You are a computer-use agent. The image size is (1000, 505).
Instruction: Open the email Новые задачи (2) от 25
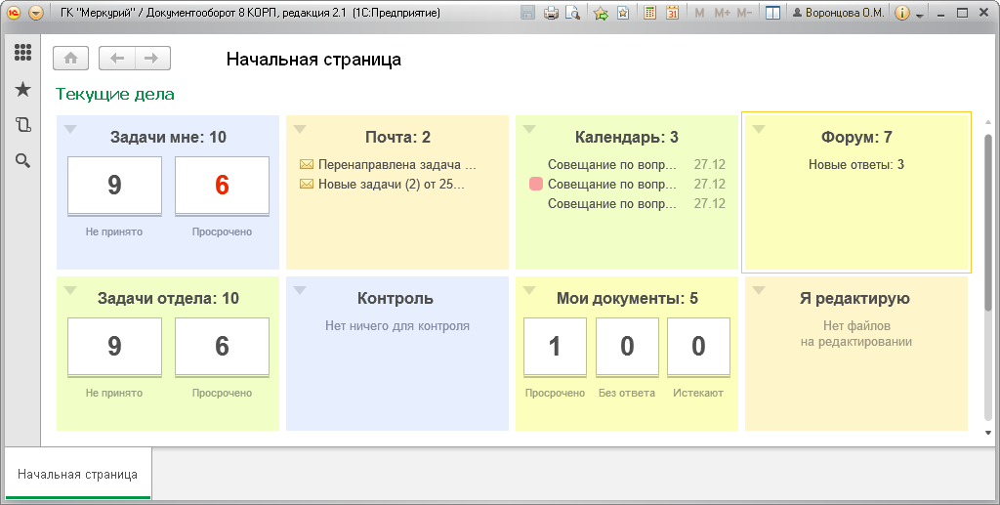coord(392,185)
